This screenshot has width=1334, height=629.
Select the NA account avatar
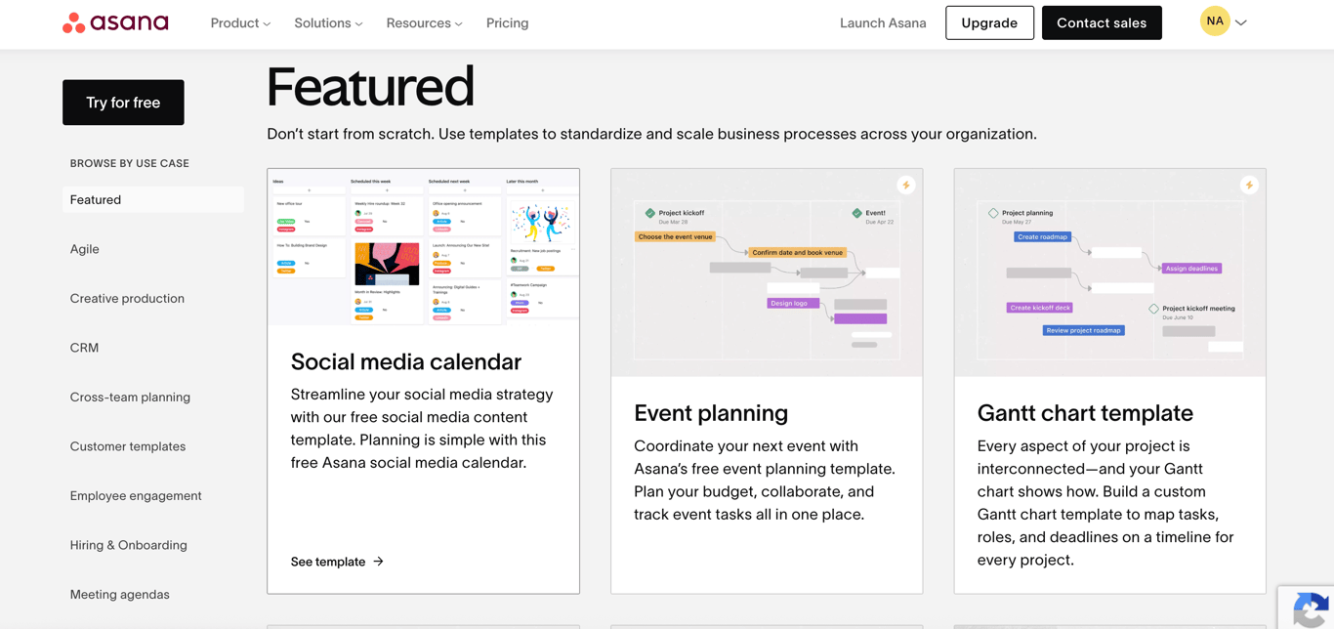coord(1213,21)
